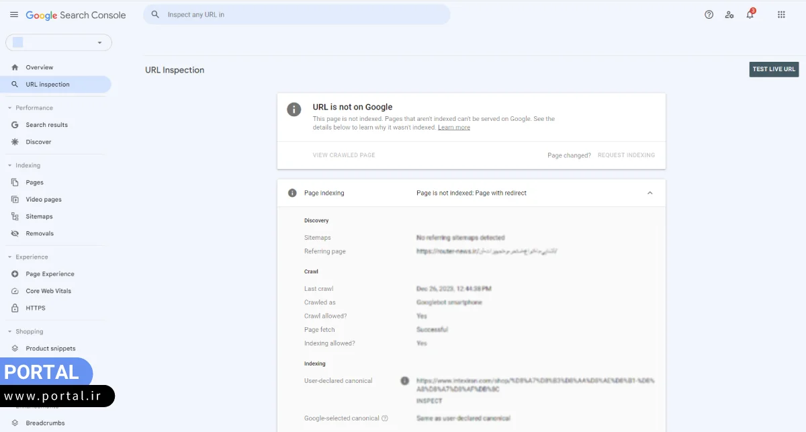Follow the Learn more link
The image size is (806, 432).
click(453, 128)
